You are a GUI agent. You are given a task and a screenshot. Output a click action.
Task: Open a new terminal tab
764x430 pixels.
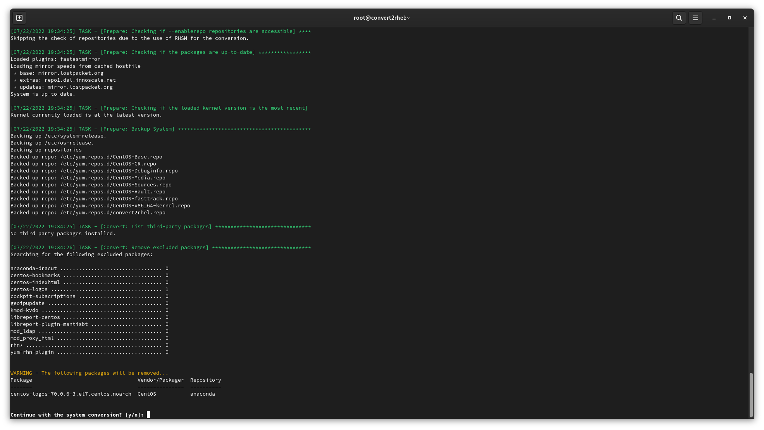[x=19, y=18]
